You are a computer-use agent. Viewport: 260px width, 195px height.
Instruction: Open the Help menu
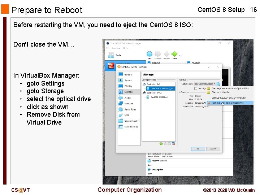pos(126,48)
